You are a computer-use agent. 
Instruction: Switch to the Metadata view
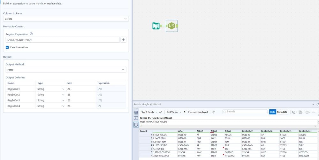click(x=282, y=112)
